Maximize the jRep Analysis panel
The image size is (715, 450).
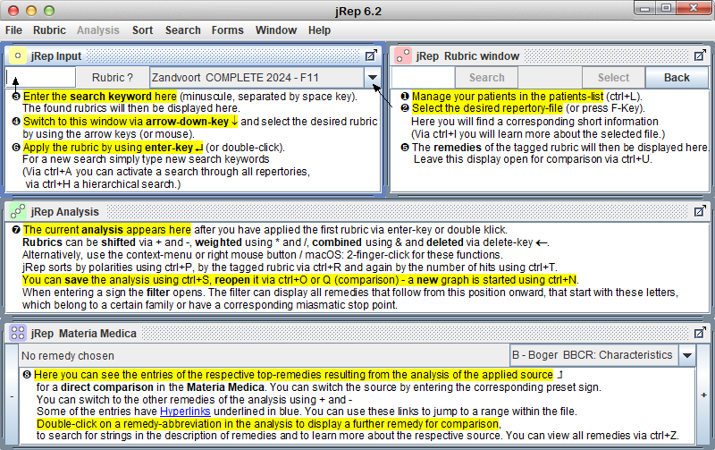[700, 211]
